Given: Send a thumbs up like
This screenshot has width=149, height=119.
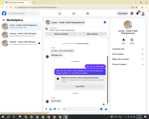Looking at the screenshot, I should point(106,109).
